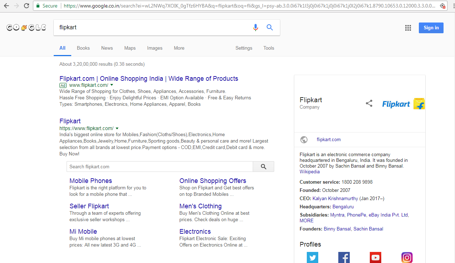Click the voice search microphone icon
Viewport: 455px width, 263px height.
click(255, 28)
